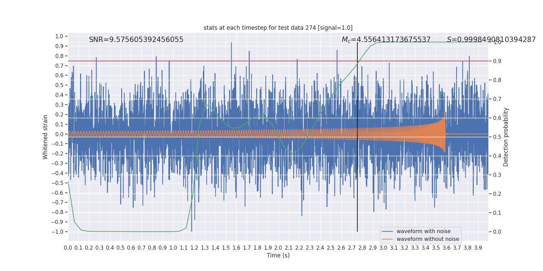Click the 'Time (s)' x-axis label
Image resolution: width=543 pixels, height=271 pixels.
(x=278, y=255)
